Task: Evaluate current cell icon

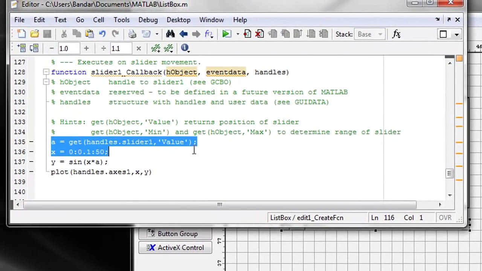Action: pos(21,48)
